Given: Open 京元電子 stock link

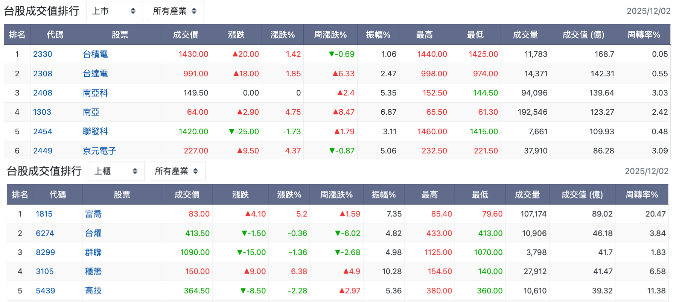Looking at the screenshot, I should coord(99,151).
